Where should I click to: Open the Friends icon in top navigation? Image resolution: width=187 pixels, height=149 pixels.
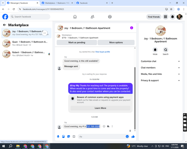(x=92, y=17)
